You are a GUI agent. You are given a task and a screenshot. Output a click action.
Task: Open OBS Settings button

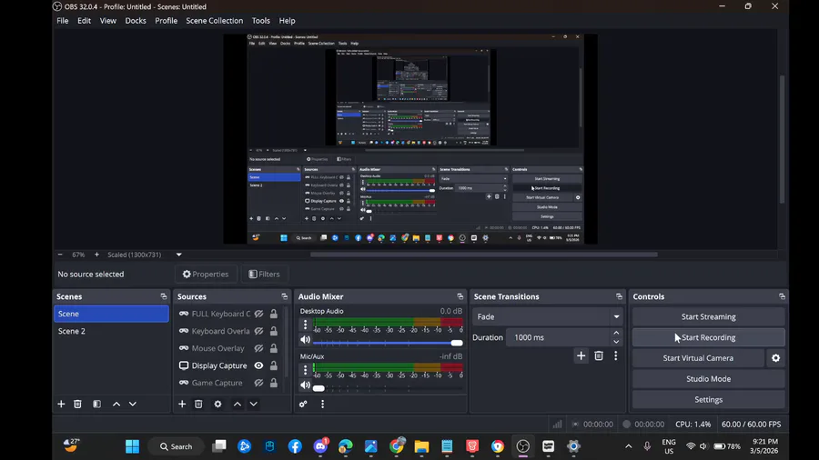coord(708,399)
